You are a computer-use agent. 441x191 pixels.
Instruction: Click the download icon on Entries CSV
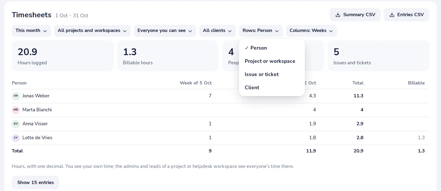point(392,15)
